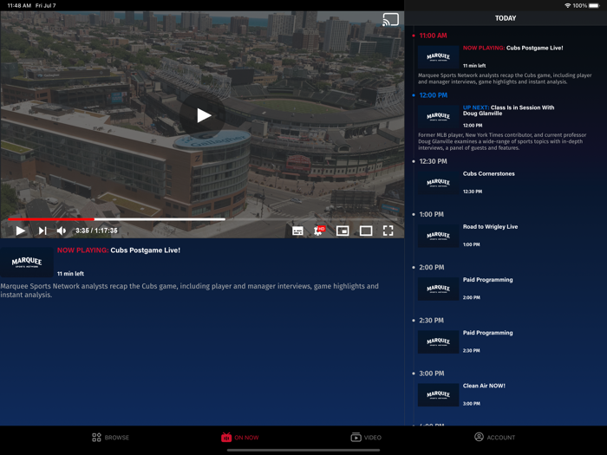Image resolution: width=607 pixels, height=455 pixels.
Task: Click the 11 min left text under the player
Action: [70, 274]
